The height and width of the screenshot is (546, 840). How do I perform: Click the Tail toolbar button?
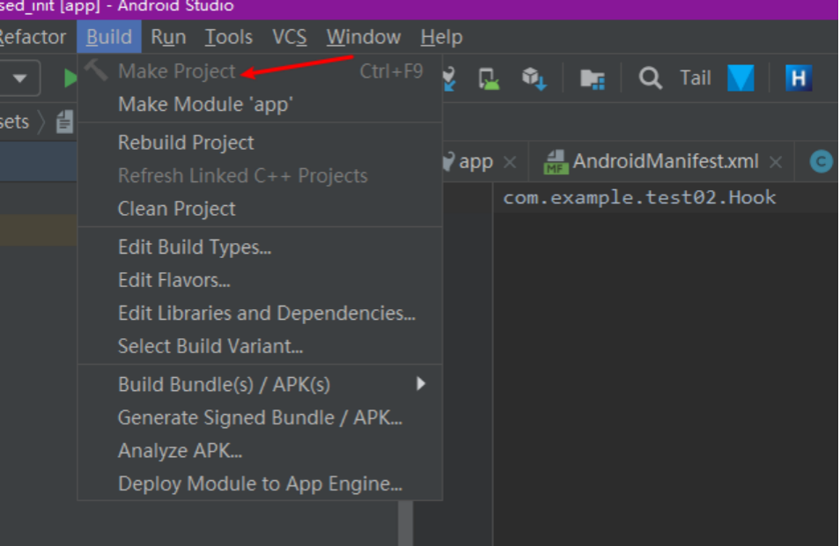tap(696, 78)
